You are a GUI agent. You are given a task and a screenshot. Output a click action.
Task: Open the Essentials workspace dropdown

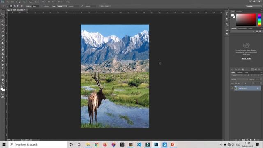click(254, 6)
